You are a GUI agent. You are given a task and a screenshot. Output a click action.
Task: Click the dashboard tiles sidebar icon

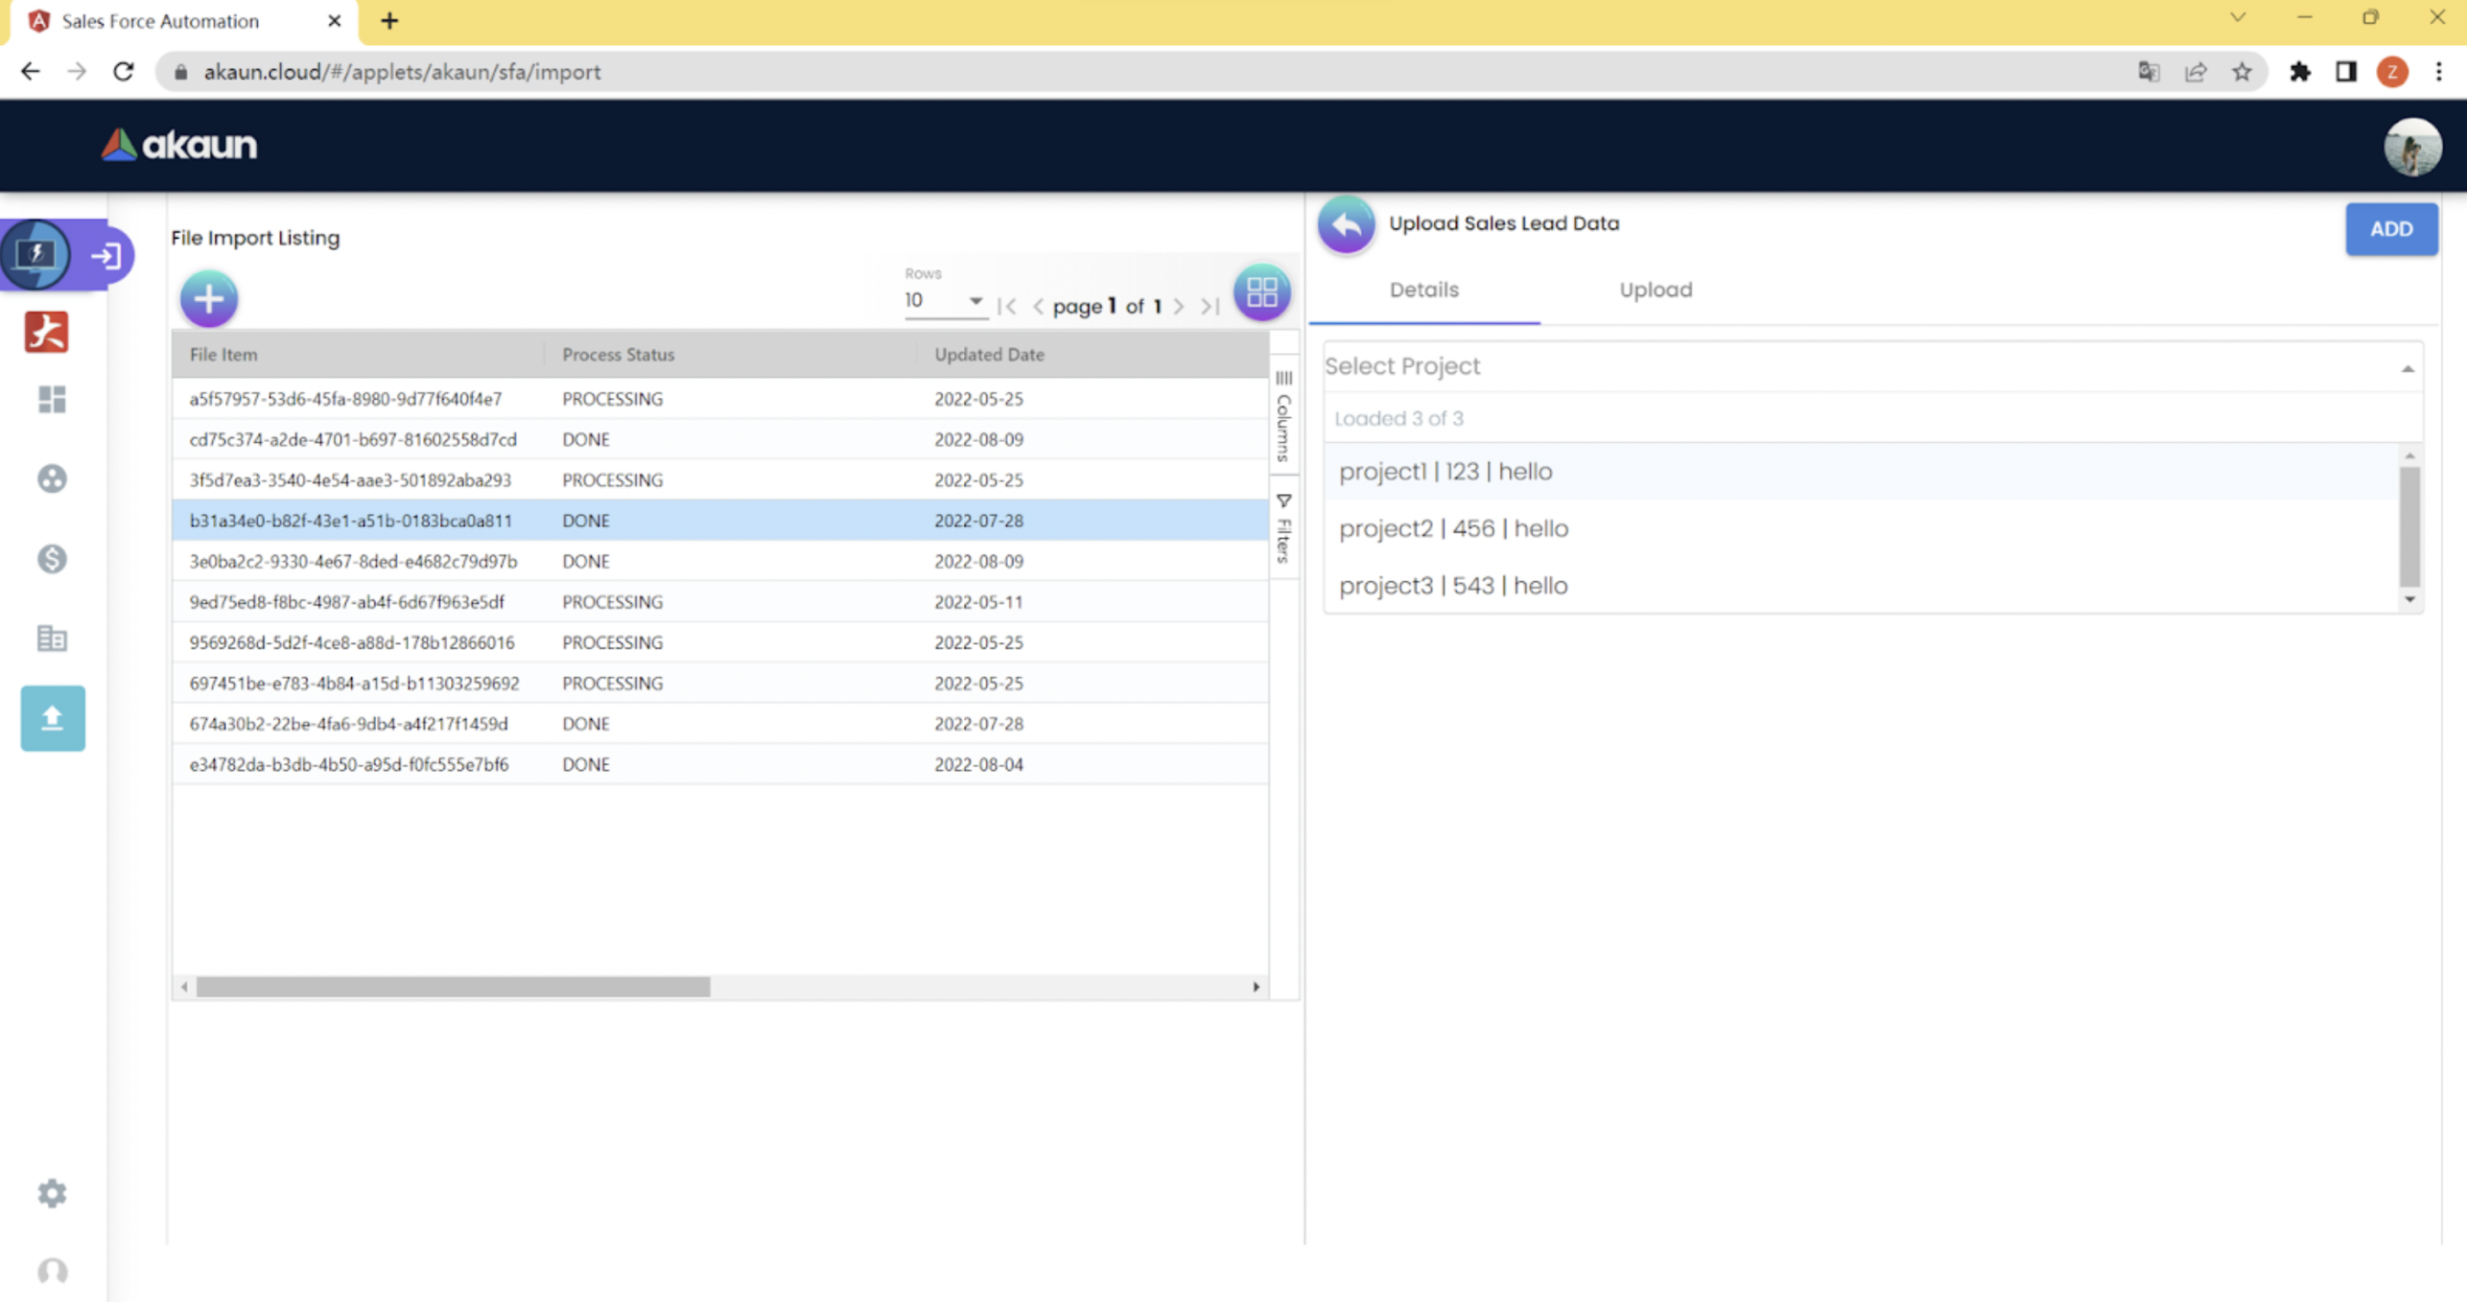coord(53,399)
